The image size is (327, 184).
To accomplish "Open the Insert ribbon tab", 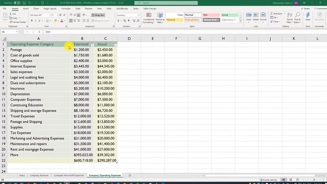I will (26, 9).
